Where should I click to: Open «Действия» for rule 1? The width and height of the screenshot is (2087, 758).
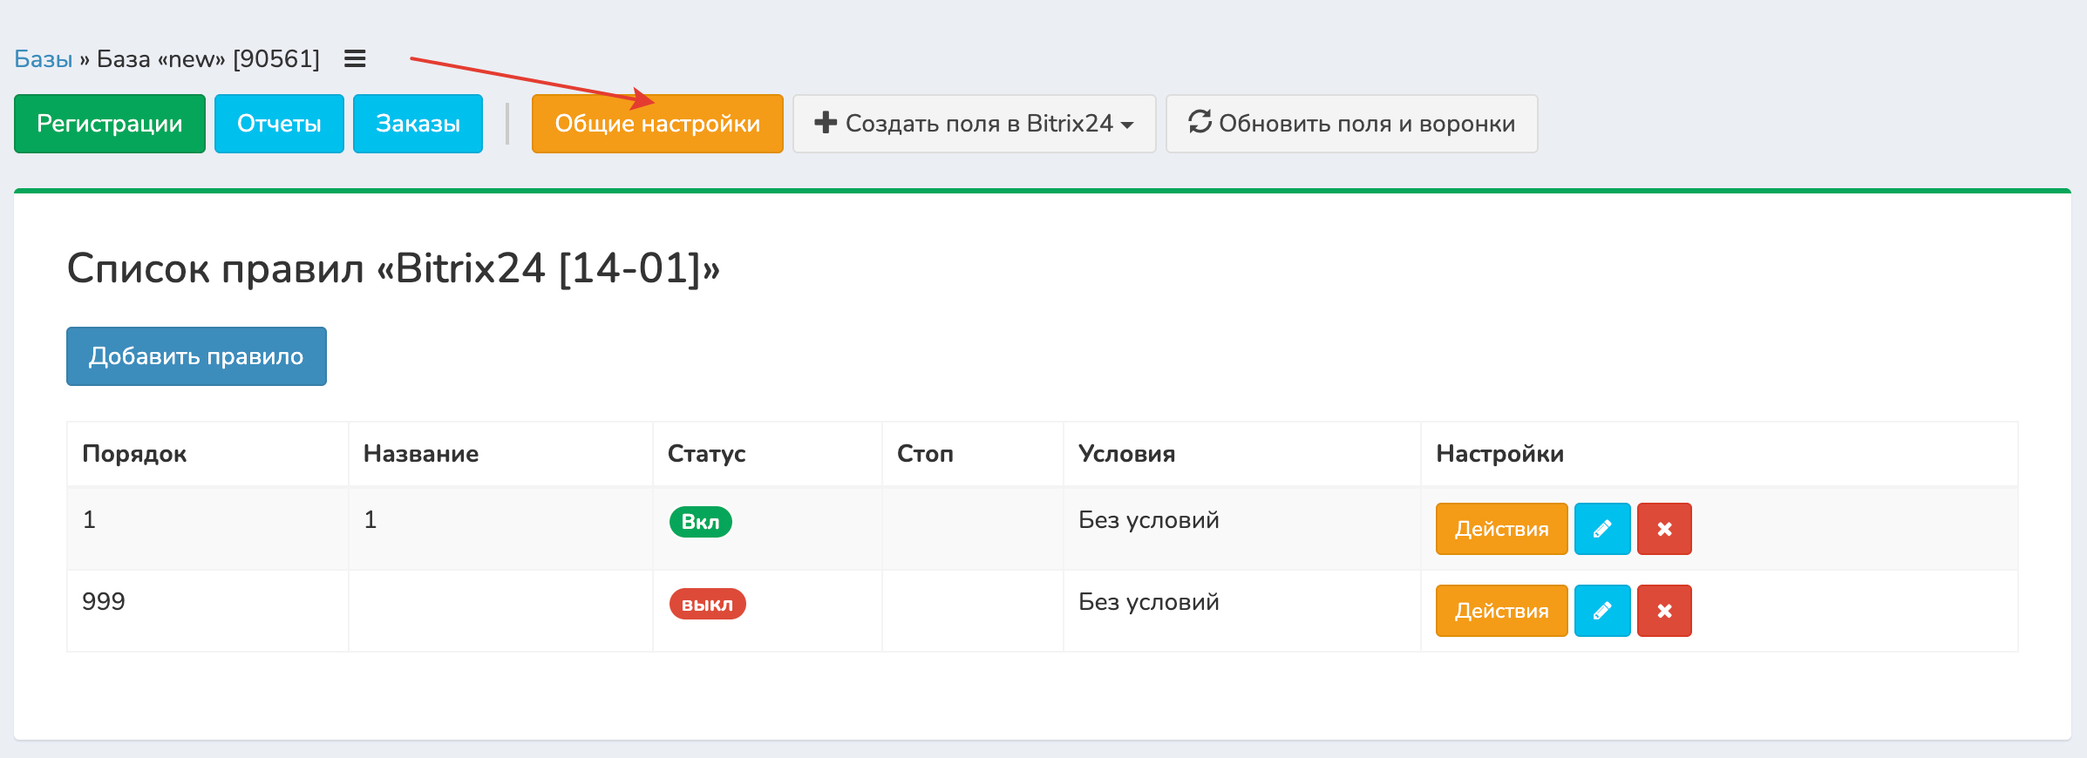[1501, 529]
